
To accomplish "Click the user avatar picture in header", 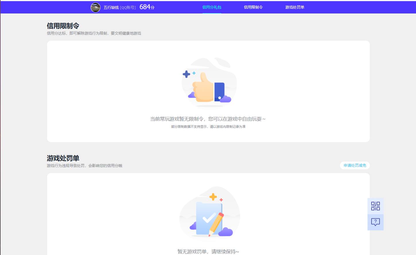I will [x=96, y=7].
